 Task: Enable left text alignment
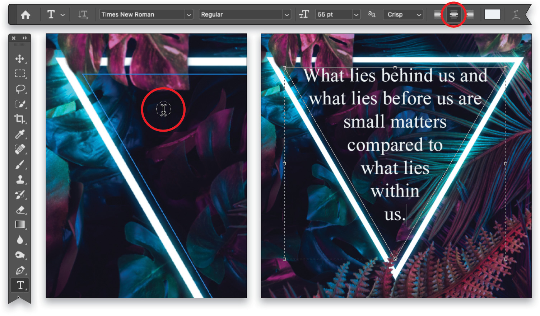tap(438, 14)
